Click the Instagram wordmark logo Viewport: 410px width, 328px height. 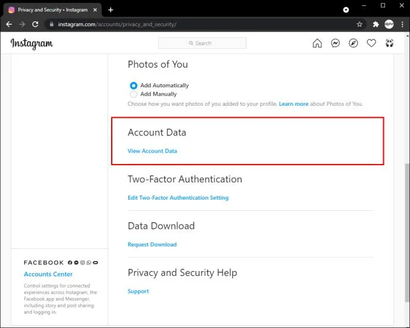coord(31,44)
